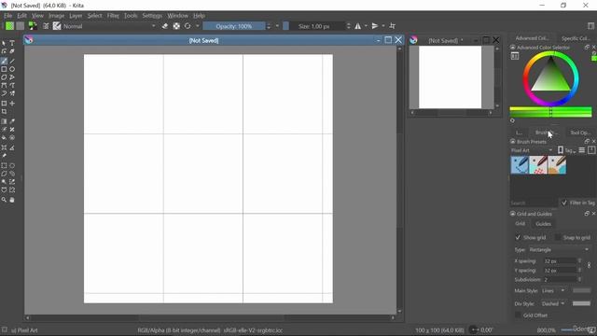Select the Transform layer tool

[x=4, y=104]
